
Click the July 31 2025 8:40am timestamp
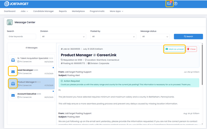coord(93,49)
